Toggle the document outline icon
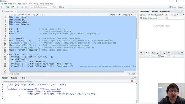 (135, 14)
